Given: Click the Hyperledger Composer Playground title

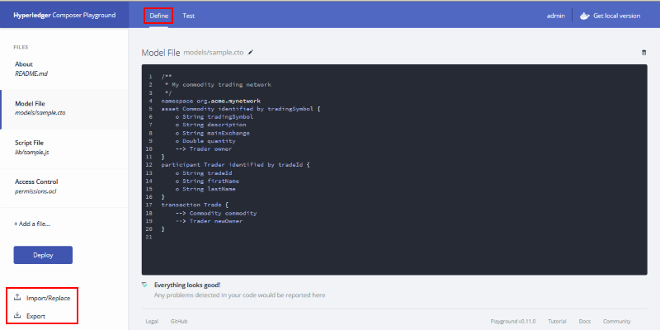Looking at the screenshot, I should coord(64,15).
